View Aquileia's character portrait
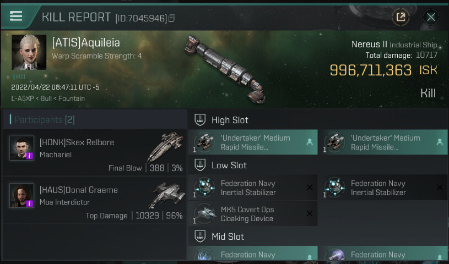The width and height of the screenshot is (449, 264). 29,52
